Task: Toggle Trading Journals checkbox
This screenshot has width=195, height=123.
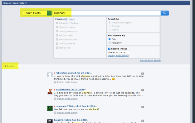Action: [57, 43]
